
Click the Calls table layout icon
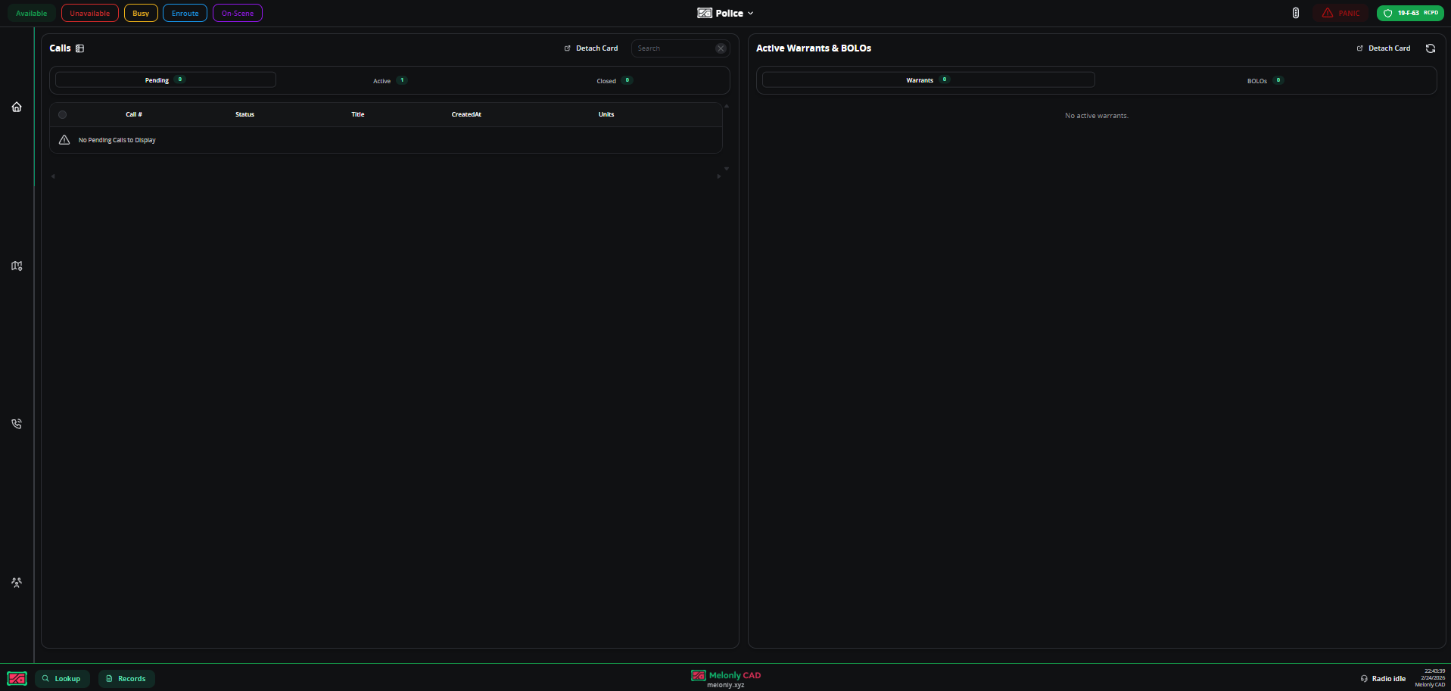79,48
